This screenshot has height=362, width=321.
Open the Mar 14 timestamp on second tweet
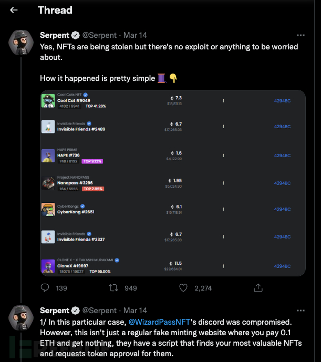pyautogui.click(x=135, y=311)
